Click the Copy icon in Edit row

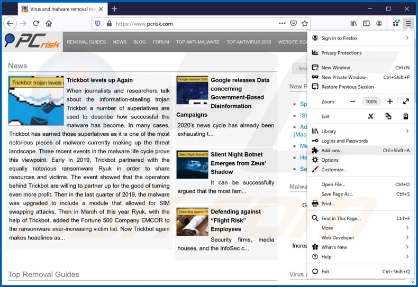tap(388, 116)
